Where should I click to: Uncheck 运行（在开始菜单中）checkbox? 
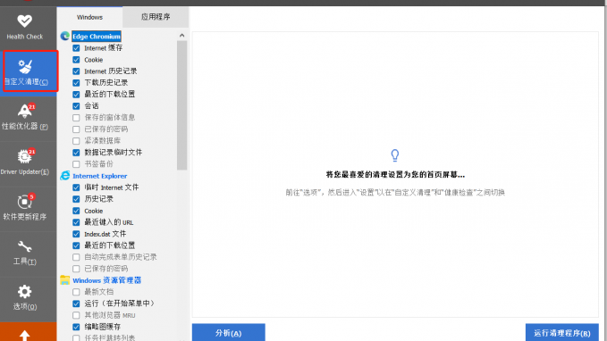[76, 304]
